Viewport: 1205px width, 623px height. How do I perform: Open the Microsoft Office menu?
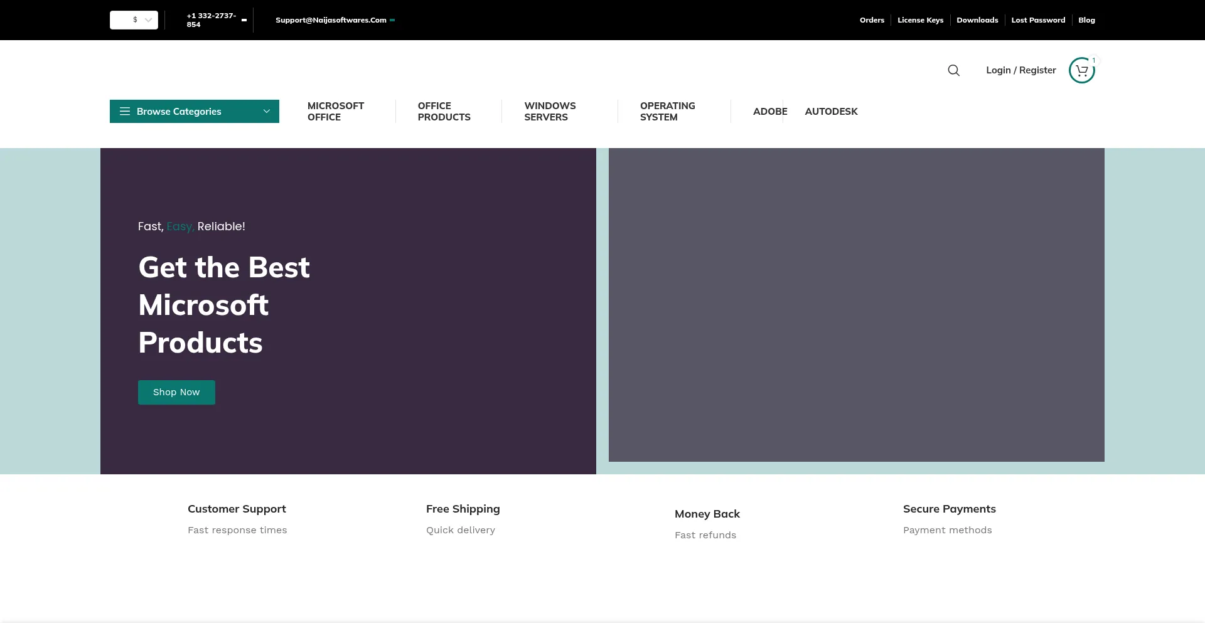pyautogui.click(x=336, y=111)
